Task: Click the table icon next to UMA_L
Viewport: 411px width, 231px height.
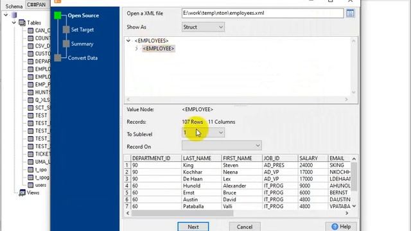Action: click(x=31, y=162)
